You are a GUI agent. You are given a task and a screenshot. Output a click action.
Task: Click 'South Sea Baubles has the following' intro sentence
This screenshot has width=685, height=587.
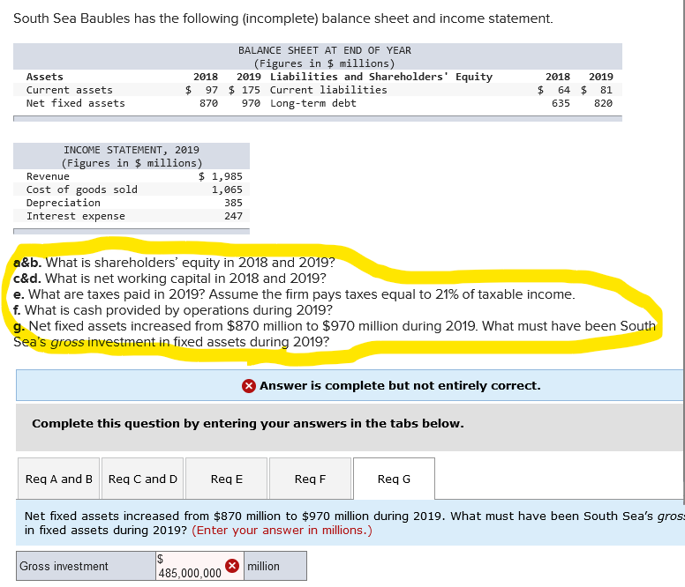click(x=283, y=19)
